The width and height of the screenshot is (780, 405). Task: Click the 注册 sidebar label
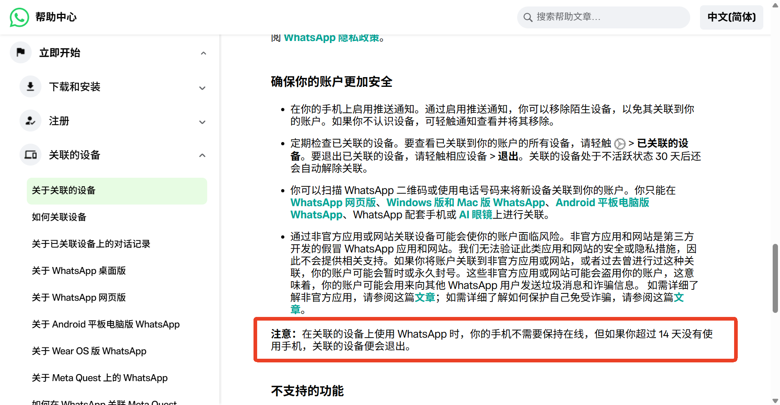(59, 121)
